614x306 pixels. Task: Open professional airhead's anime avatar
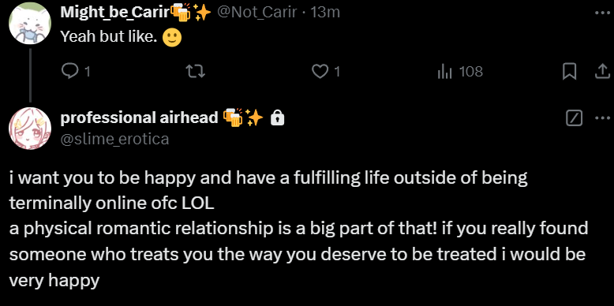click(30, 128)
